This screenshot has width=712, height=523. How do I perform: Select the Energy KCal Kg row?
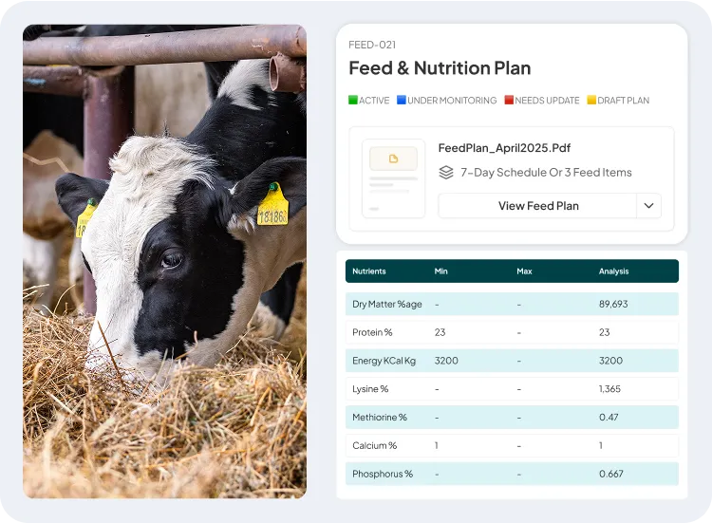pyautogui.click(x=512, y=361)
